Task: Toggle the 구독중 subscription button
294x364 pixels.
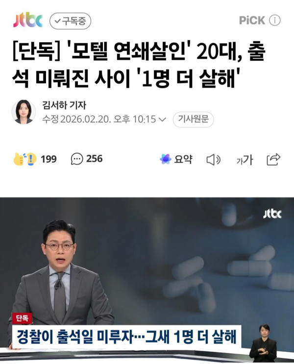Action: pos(70,21)
